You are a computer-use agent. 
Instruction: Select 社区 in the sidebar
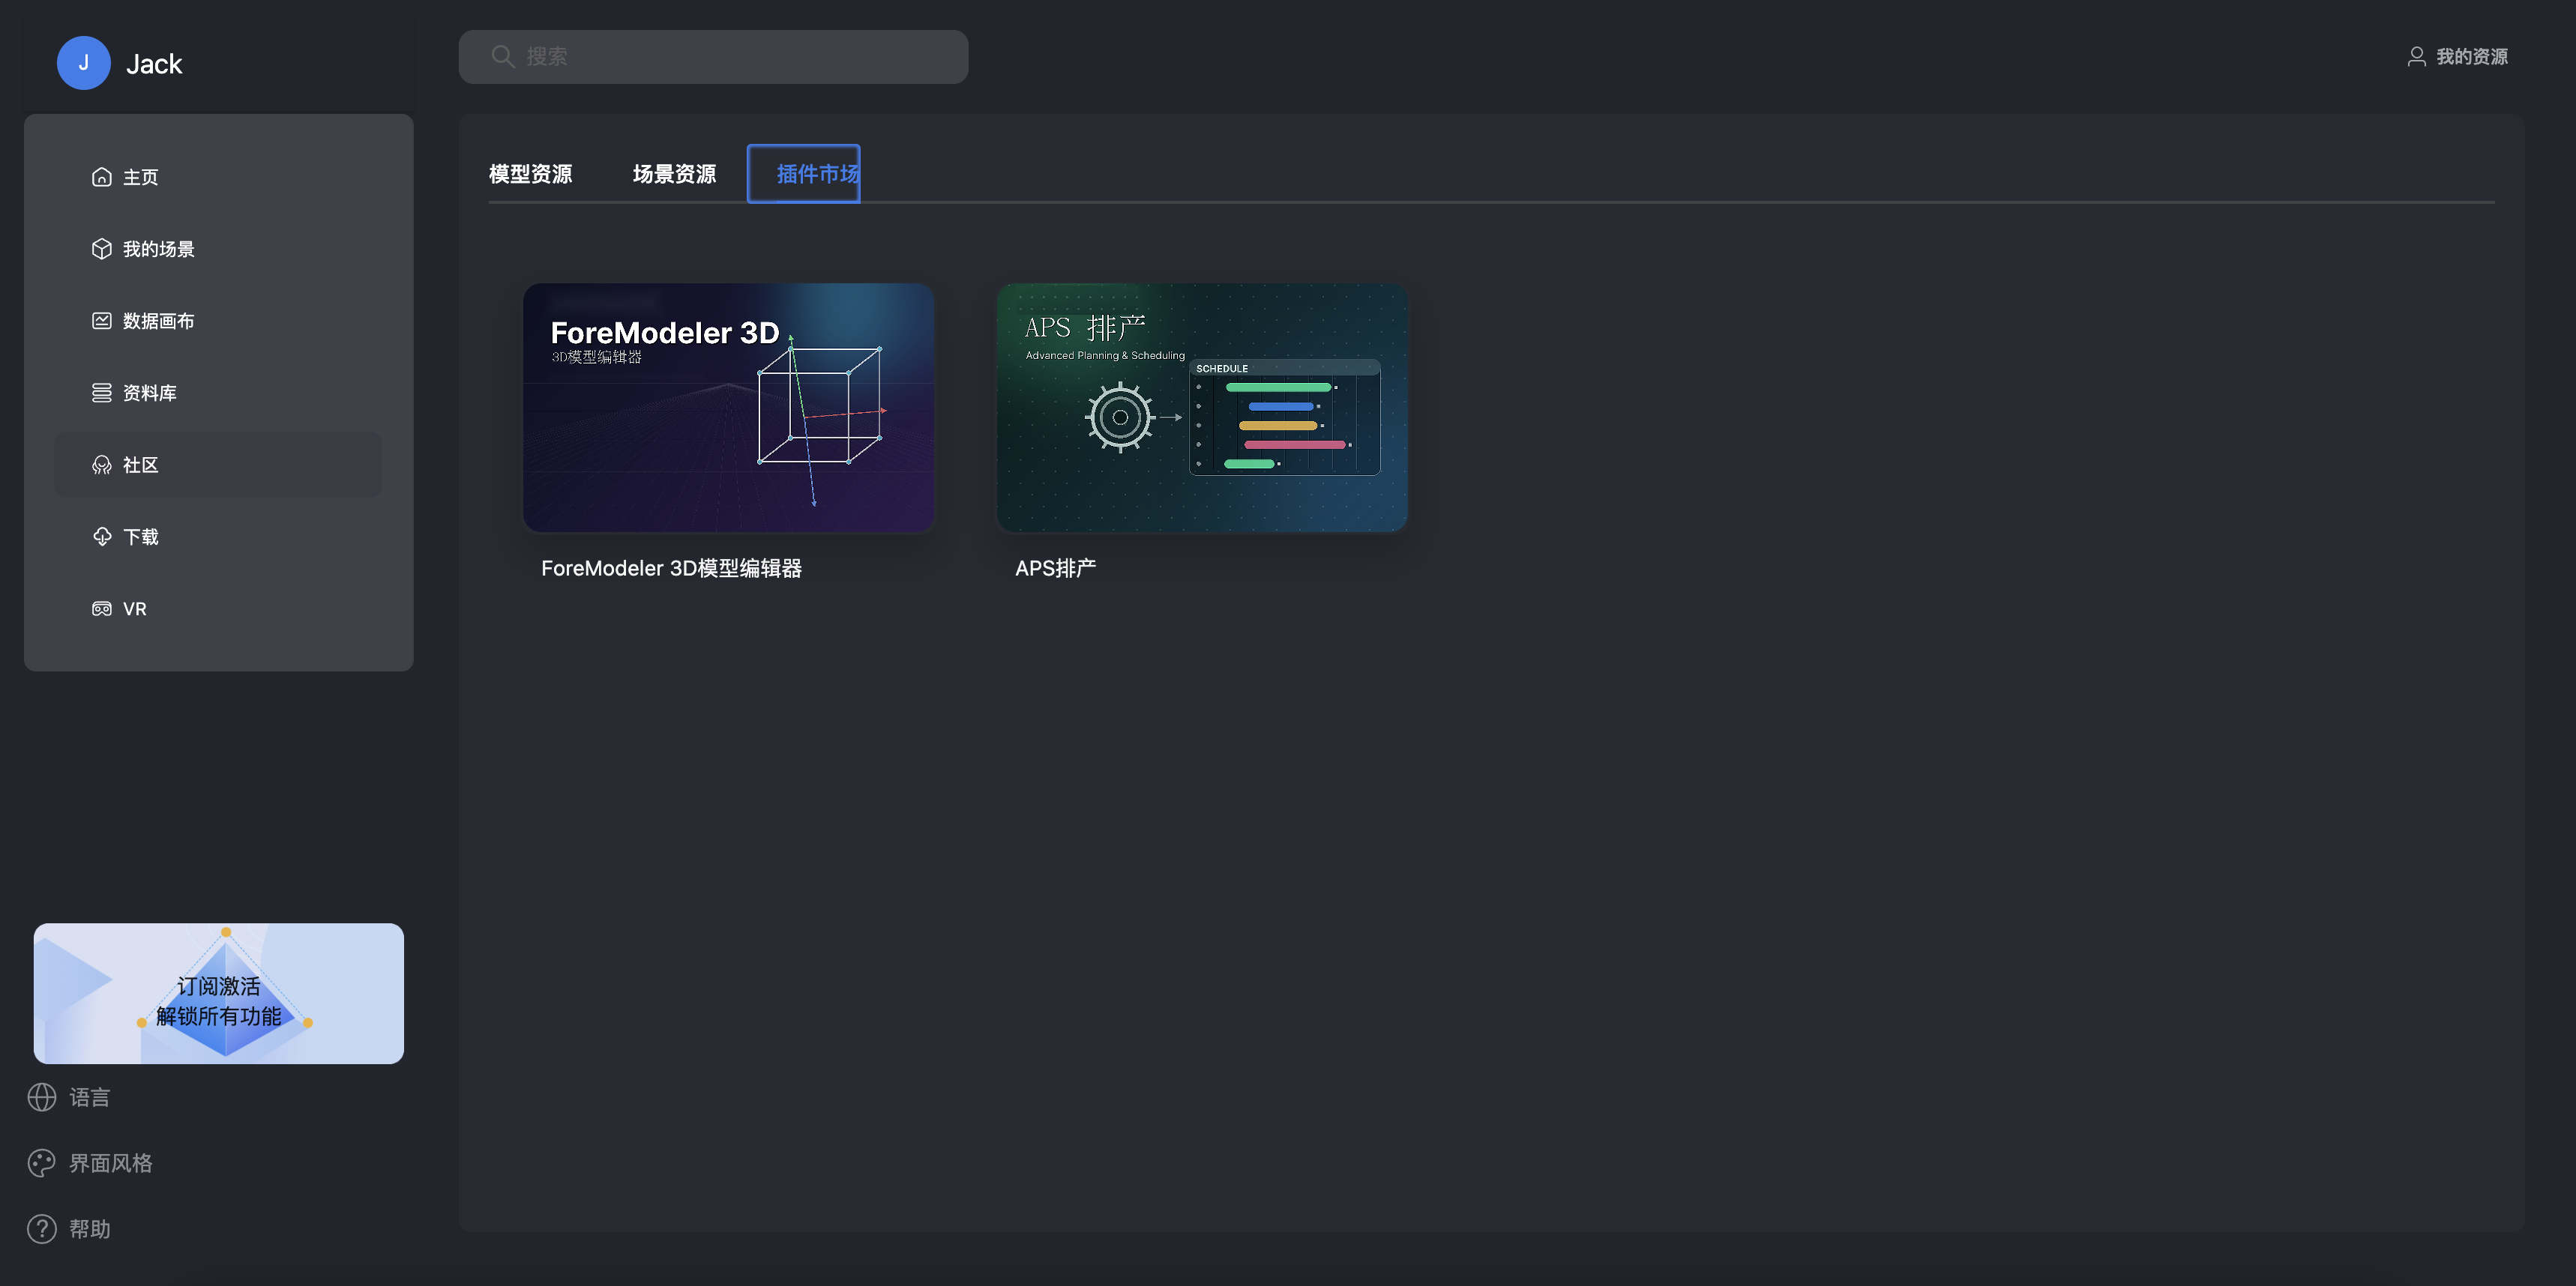[x=218, y=465]
